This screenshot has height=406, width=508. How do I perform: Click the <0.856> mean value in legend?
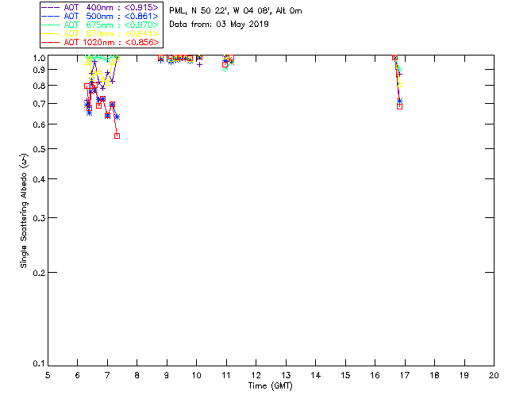pos(142,42)
